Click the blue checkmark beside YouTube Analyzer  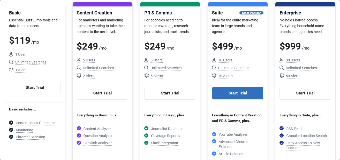[x=214, y=134]
